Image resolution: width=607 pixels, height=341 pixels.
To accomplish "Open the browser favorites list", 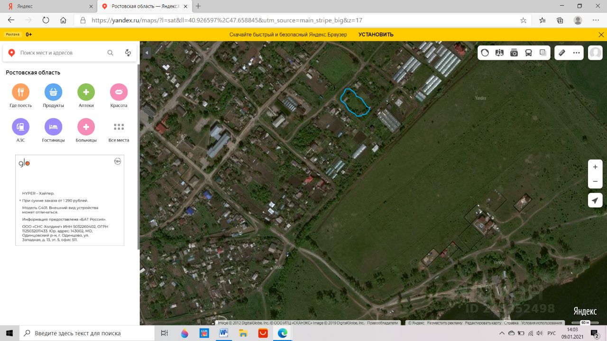I will pos(543,20).
